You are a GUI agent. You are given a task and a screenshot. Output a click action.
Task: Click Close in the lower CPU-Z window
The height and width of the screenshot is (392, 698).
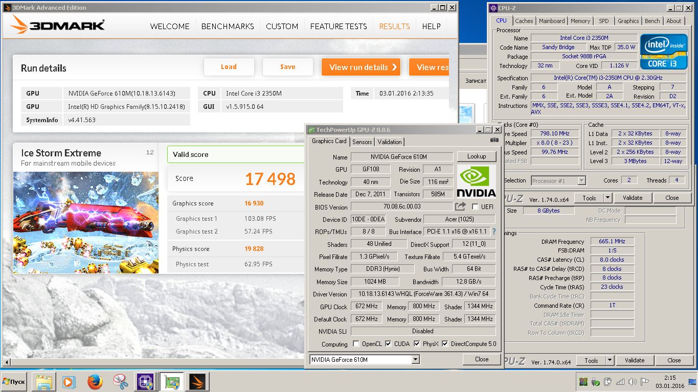[674, 360]
